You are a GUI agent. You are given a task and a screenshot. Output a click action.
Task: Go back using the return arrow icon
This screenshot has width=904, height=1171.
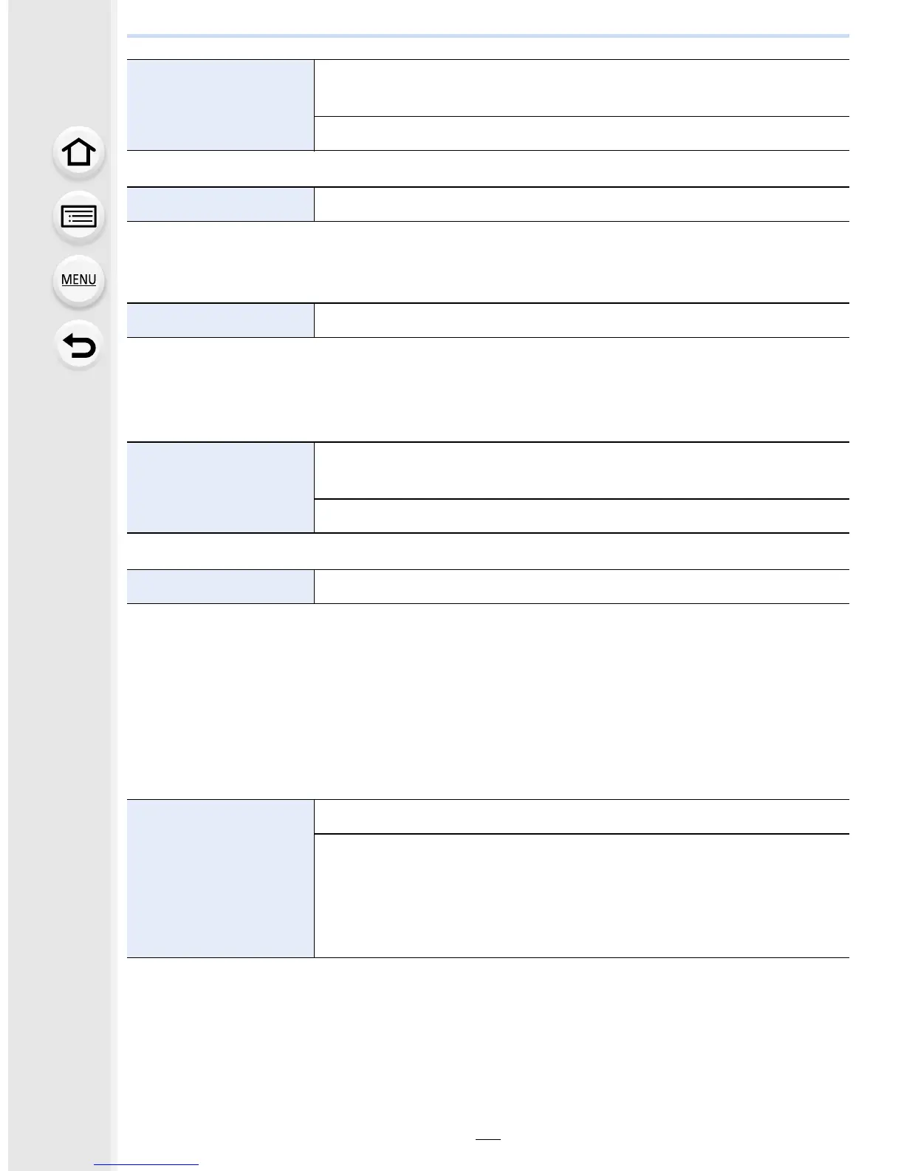click(79, 345)
